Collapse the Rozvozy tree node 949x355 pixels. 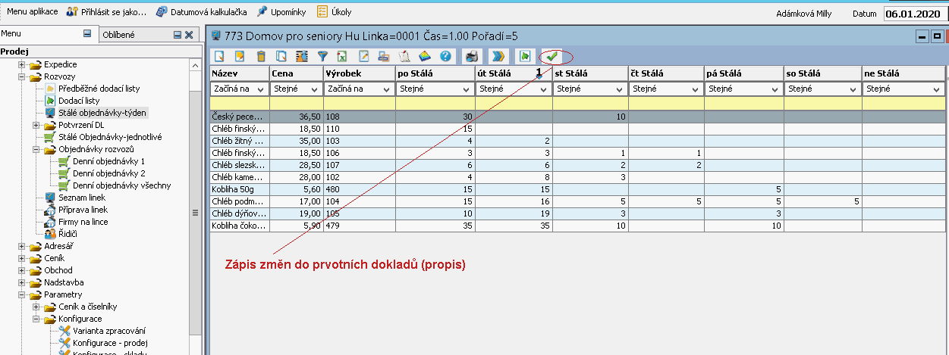[23, 76]
